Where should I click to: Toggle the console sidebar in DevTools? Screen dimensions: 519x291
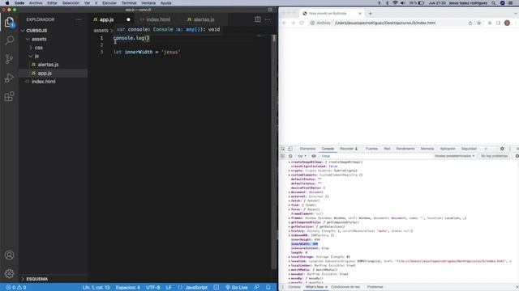click(283, 156)
